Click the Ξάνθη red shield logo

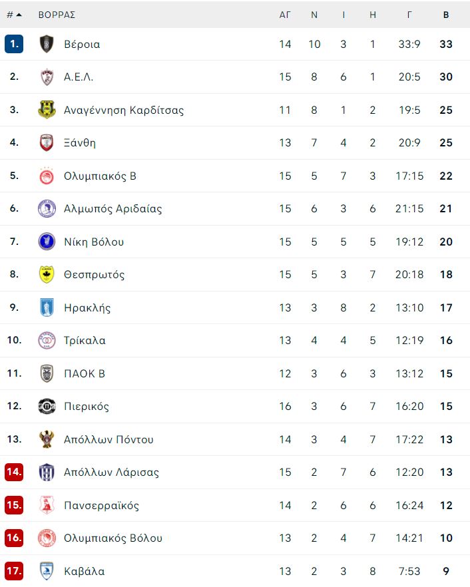47,142
